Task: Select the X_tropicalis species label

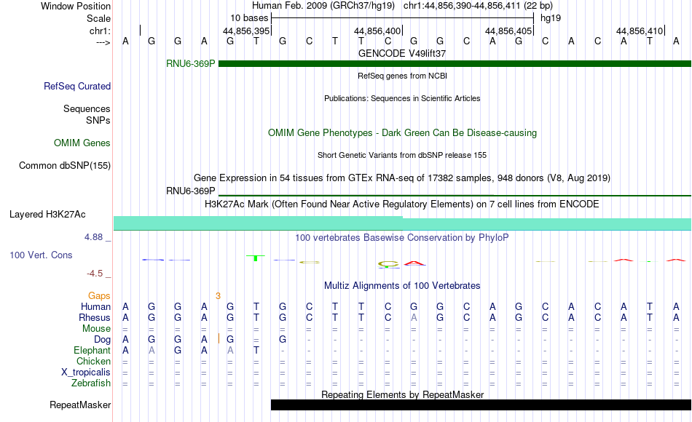Action: click(x=86, y=373)
